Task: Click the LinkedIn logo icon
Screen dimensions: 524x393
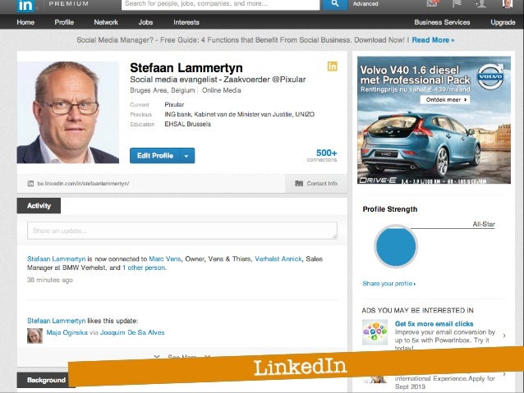Action: pyautogui.click(x=25, y=6)
